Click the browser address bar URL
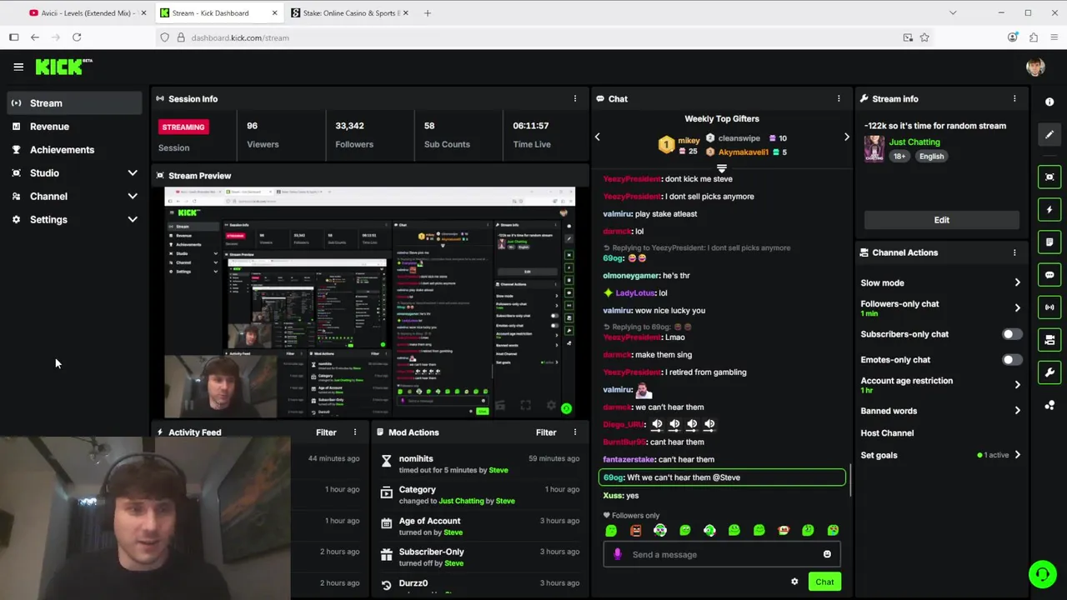 [240, 37]
